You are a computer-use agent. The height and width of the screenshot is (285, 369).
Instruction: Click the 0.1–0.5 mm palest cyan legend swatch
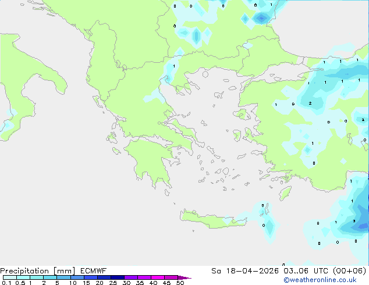tap(10, 277)
